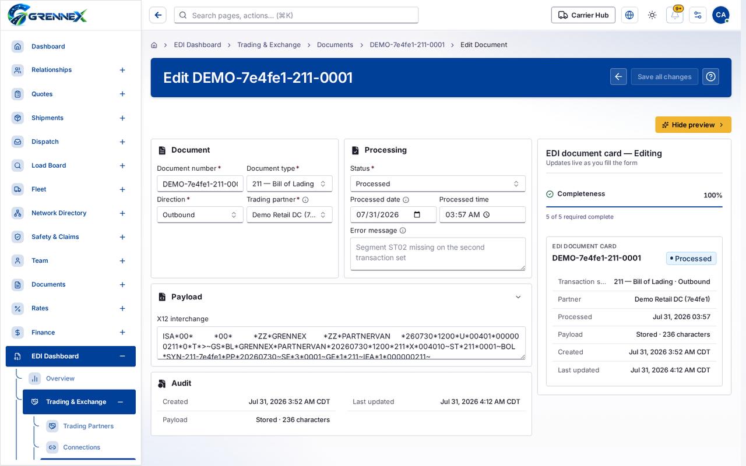746x466 pixels.
Task: Toggle the light/dark theme sun icon
Action: [652, 15]
